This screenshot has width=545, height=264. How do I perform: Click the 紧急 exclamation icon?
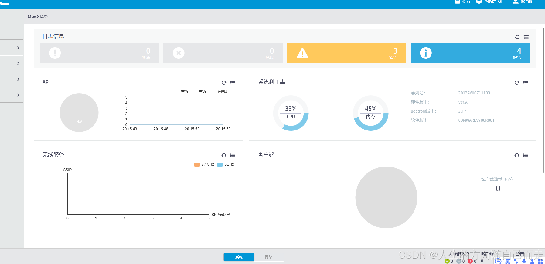(55, 53)
